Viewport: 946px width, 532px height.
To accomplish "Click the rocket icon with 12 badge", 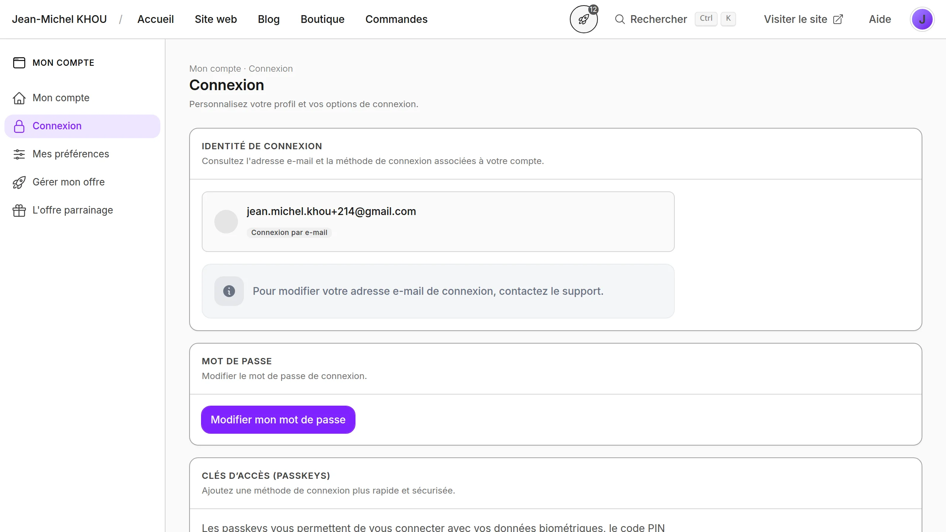I will pyautogui.click(x=583, y=19).
